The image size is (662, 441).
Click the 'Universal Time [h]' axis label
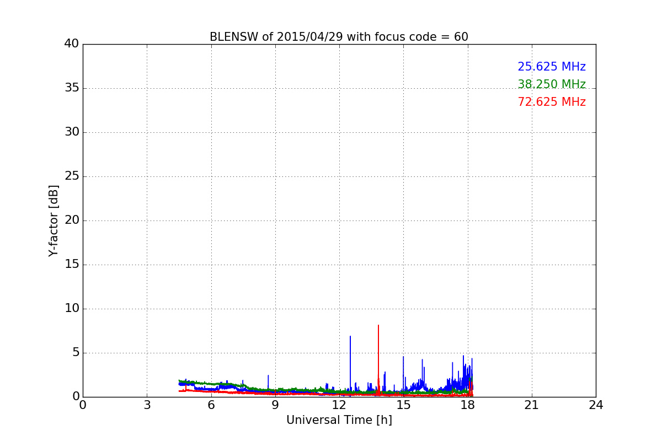(x=339, y=420)
